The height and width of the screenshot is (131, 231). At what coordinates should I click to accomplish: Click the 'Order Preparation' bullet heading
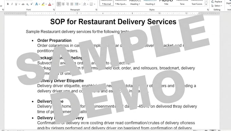pos(54,40)
